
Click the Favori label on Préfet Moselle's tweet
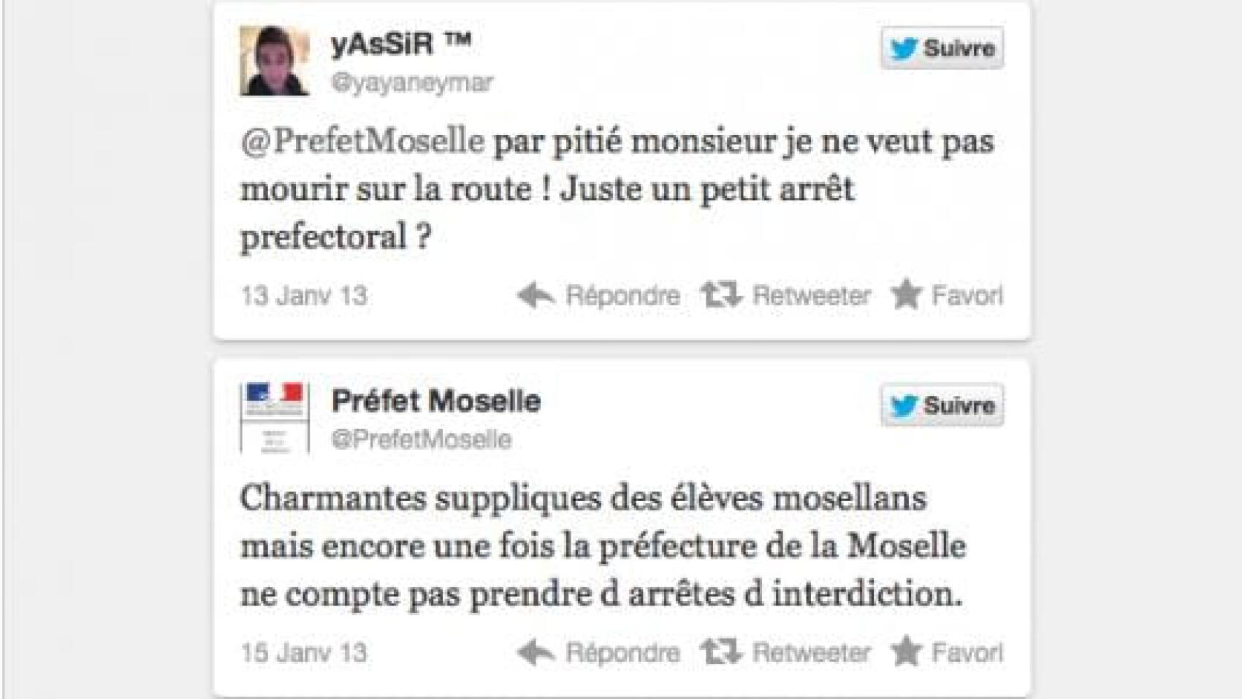click(x=967, y=653)
